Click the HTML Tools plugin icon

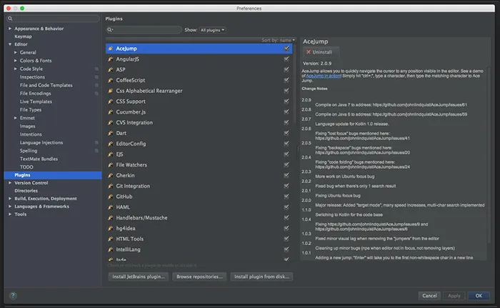coord(111,239)
